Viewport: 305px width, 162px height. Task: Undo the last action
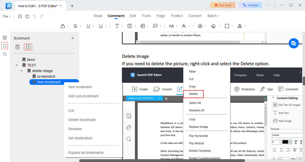point(34,16)
